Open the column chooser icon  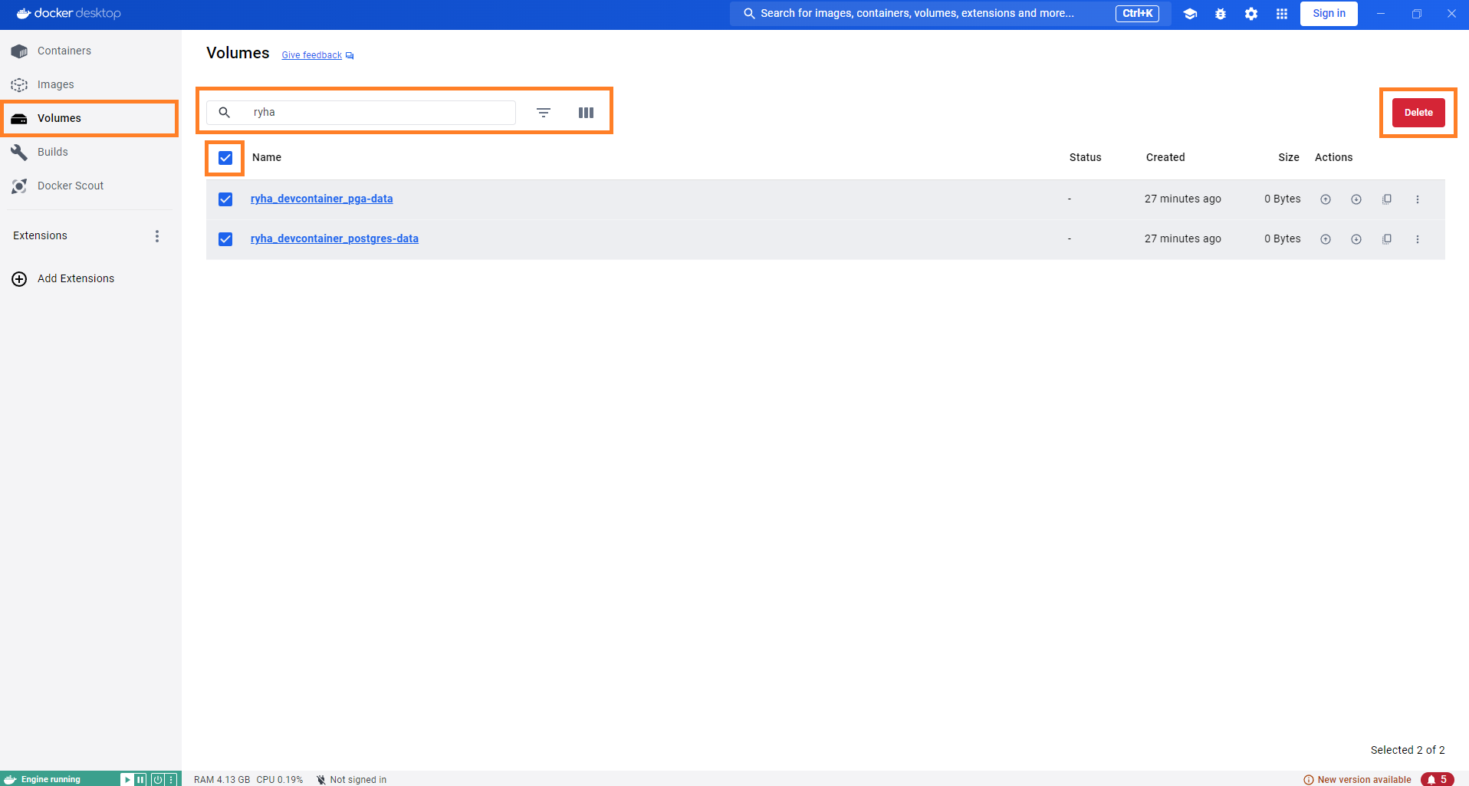pyautogui.click(x=586, y=113)
